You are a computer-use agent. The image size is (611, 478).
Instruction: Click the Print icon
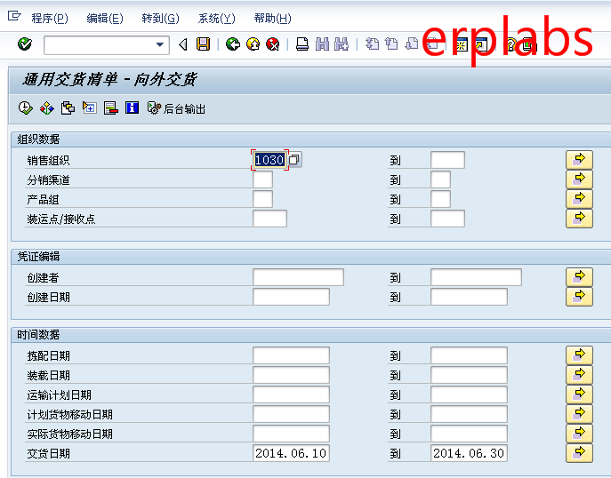pyautogui.click(x=302, y=44)
